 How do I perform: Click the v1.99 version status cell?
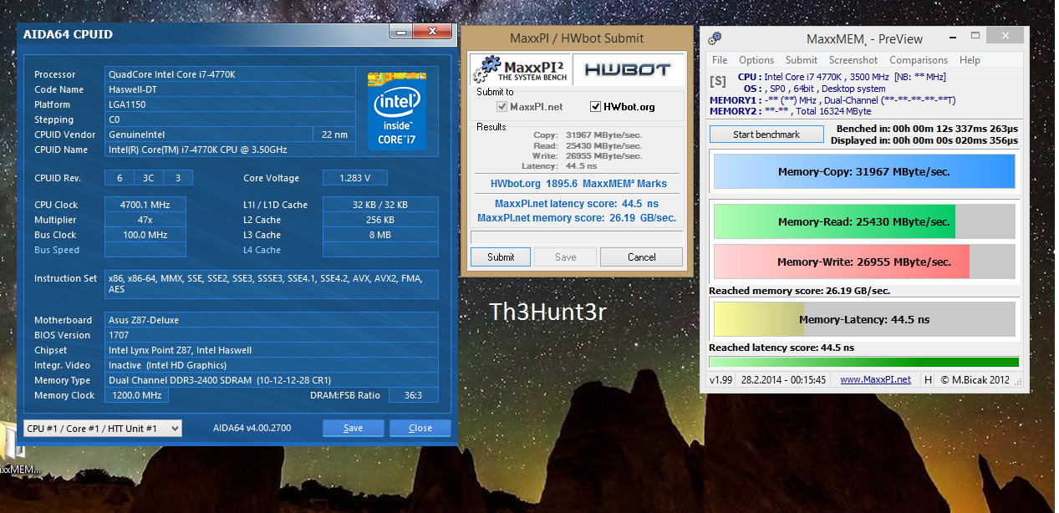coord(721,379)
